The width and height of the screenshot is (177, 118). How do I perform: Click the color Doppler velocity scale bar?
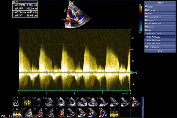point(140,19)
